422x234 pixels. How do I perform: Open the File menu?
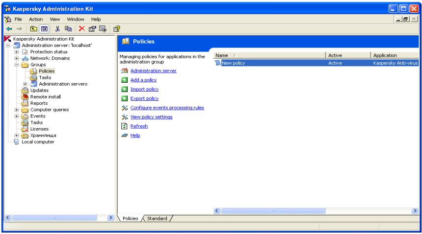pyautogui.click(x=18, y=19)
